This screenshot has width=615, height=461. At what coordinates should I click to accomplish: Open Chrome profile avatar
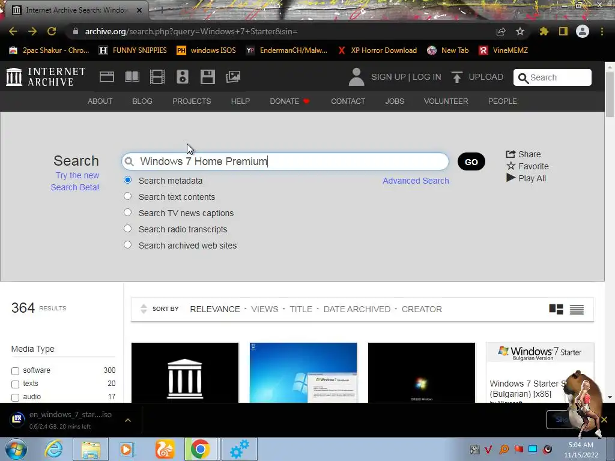point(583,31)
